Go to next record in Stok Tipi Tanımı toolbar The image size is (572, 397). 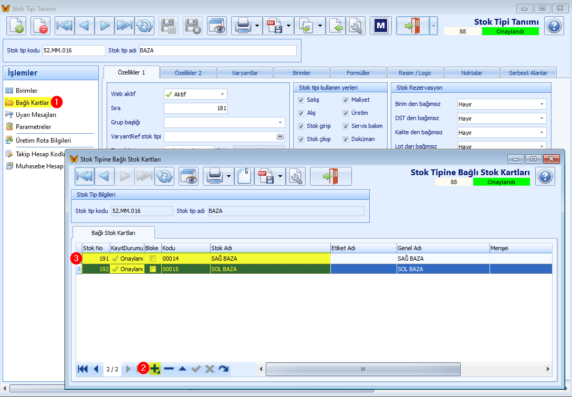105,26
